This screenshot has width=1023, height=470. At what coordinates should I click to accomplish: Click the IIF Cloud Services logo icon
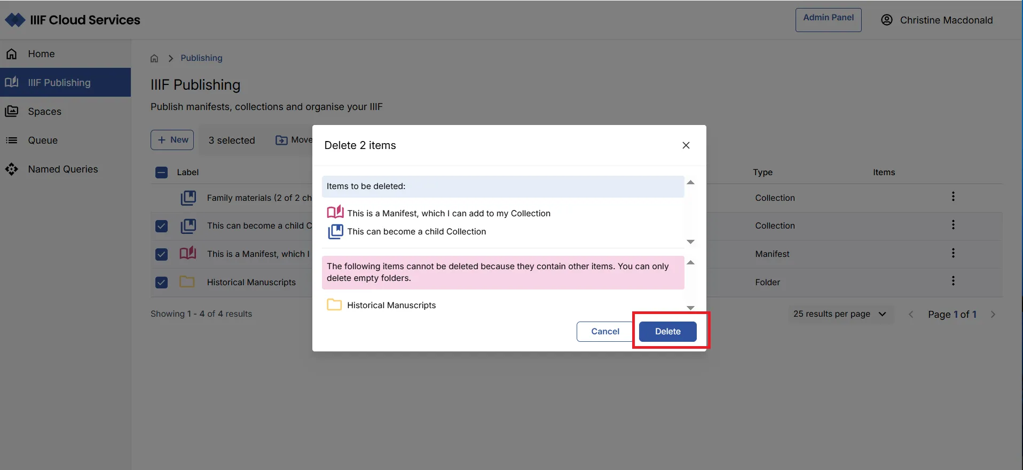coord(15,20)
